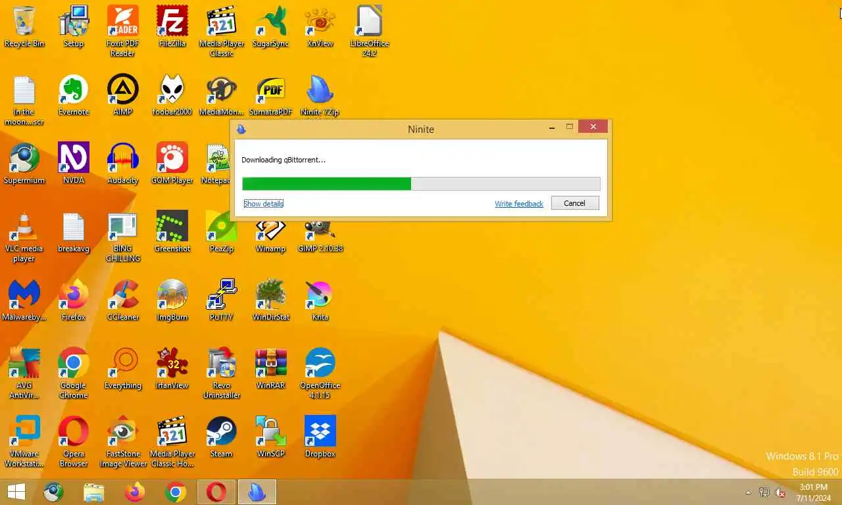The width and height of the screenshot is (842, 505).
Task: Select the Ninite 7Zip installer icon
Action: (320, 95)
